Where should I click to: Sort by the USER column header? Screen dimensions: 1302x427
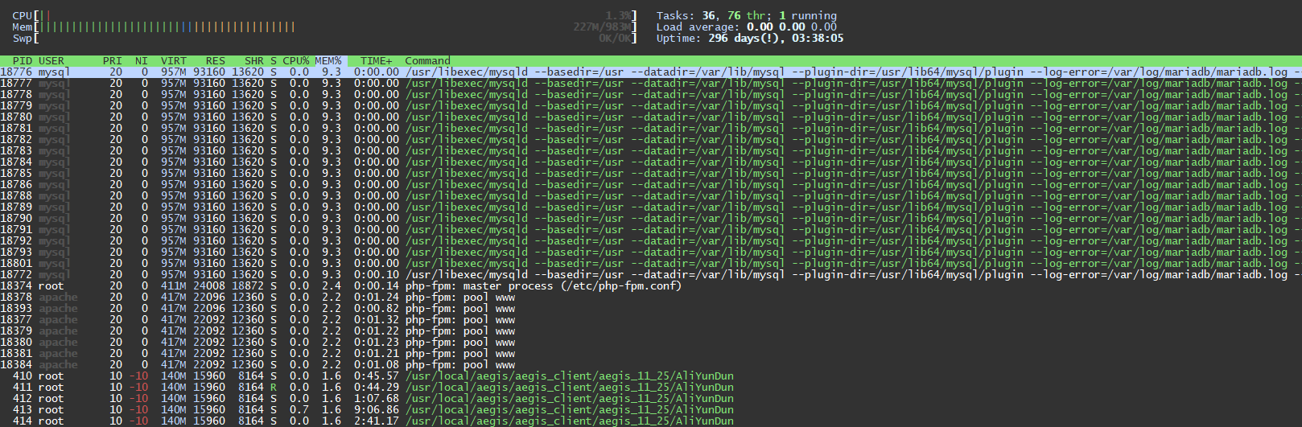[x=52, y=61]
